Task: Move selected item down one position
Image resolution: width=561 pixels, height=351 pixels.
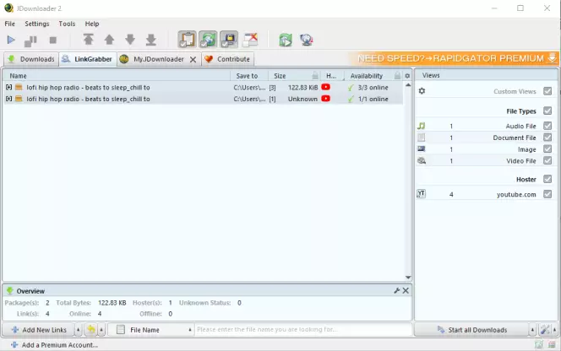Action: pos(130,40)
